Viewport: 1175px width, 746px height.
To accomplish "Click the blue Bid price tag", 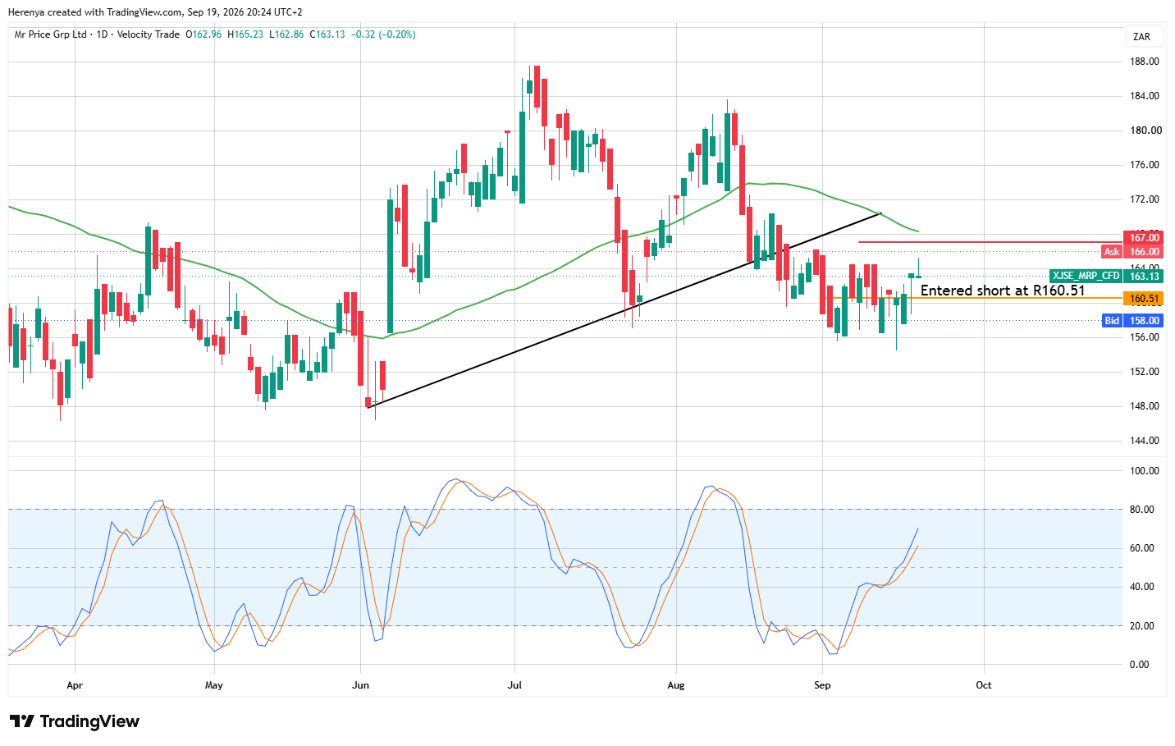I will pos(1112,321).
